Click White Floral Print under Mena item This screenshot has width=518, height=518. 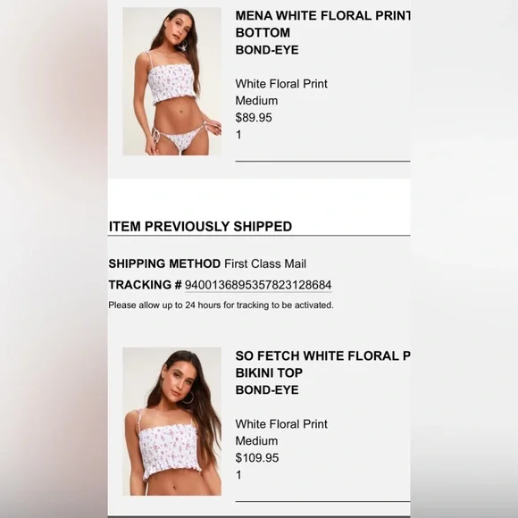coord(281,84)
